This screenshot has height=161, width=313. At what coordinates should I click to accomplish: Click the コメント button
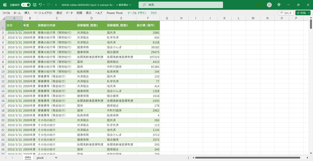286,13
